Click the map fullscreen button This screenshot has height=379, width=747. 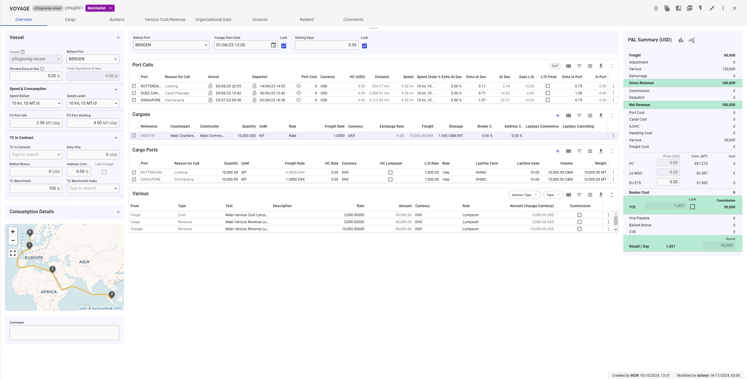tap(13, 253)
